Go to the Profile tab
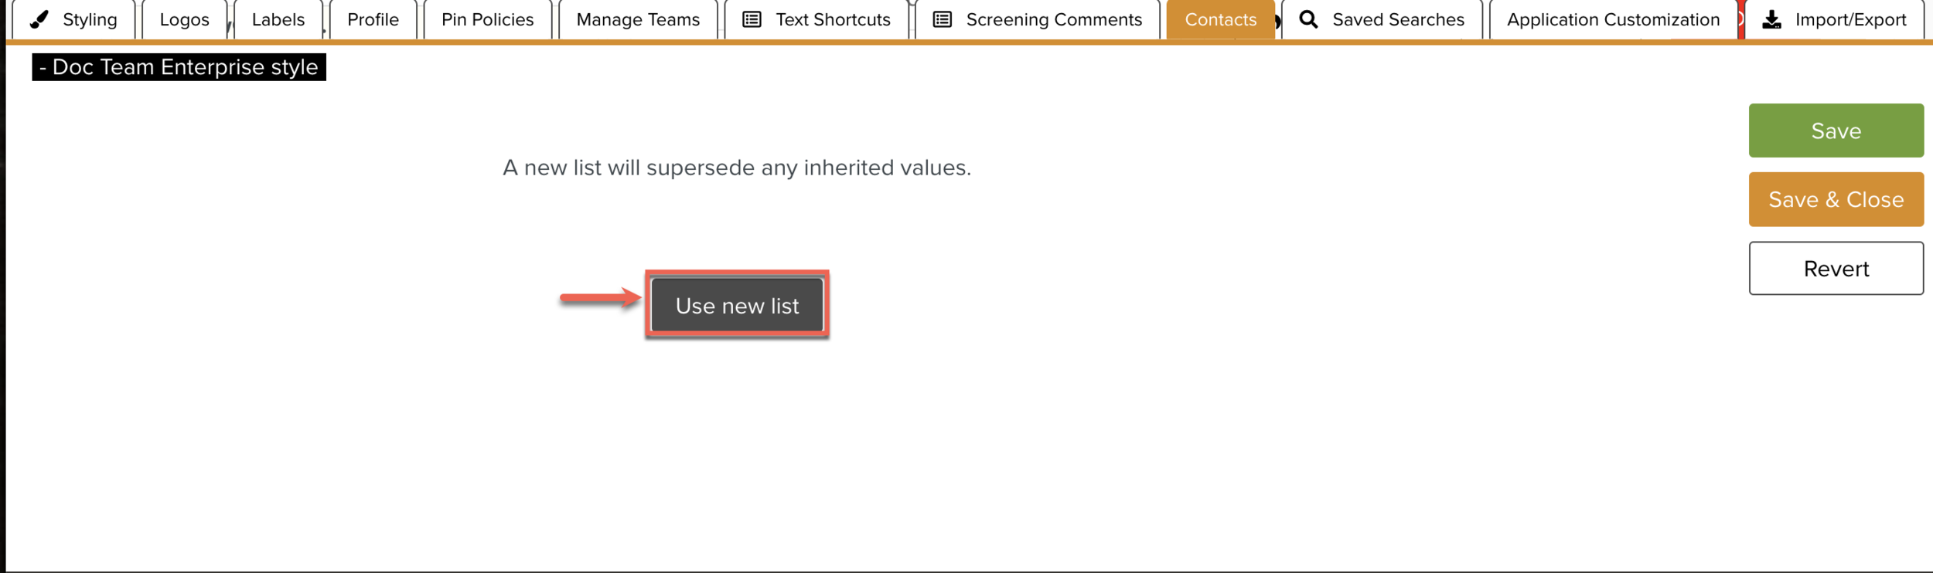The height and width of the screenshot is (573, 1933). click(373, 19)
